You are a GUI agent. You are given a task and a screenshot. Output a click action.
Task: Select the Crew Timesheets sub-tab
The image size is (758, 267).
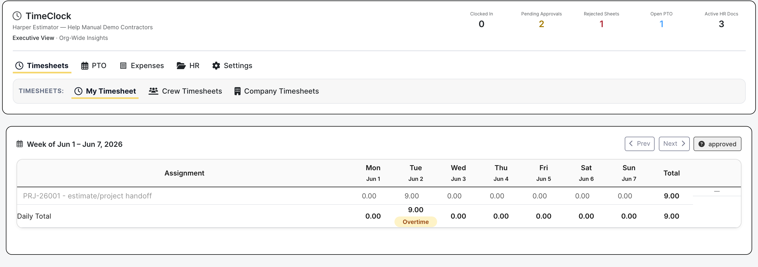click(x=186, y=91)
